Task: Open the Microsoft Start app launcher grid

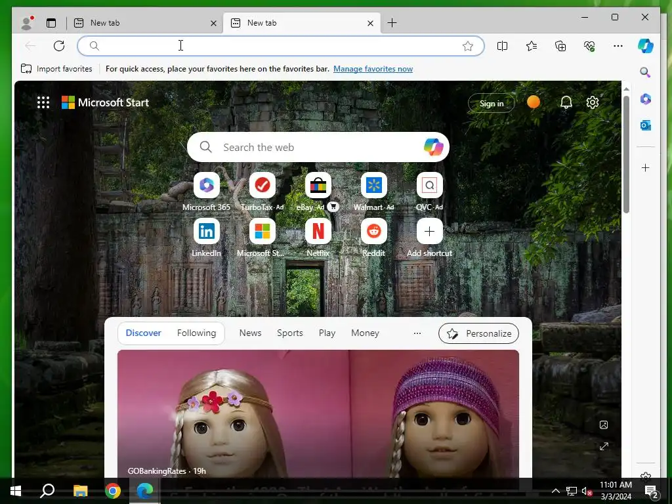Action: point(43,102)
